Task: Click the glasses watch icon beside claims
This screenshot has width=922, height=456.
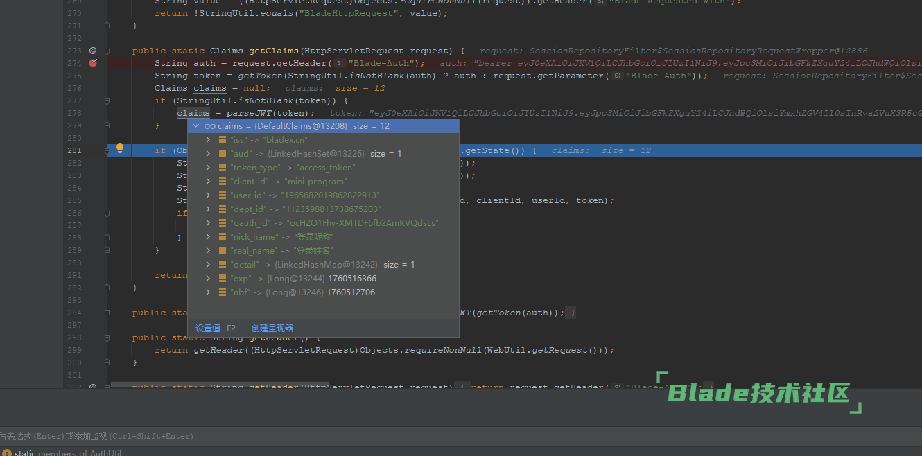Action: [x=209, y=126]
